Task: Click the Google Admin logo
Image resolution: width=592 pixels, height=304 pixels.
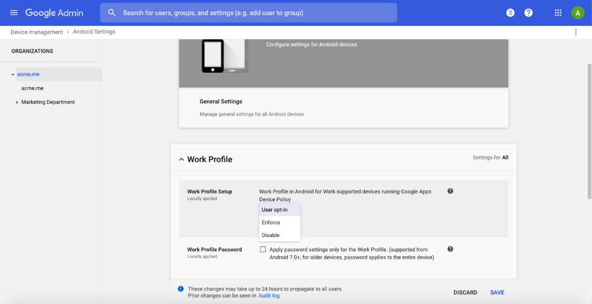Action: pyautogui.click(x=54, y=13)
